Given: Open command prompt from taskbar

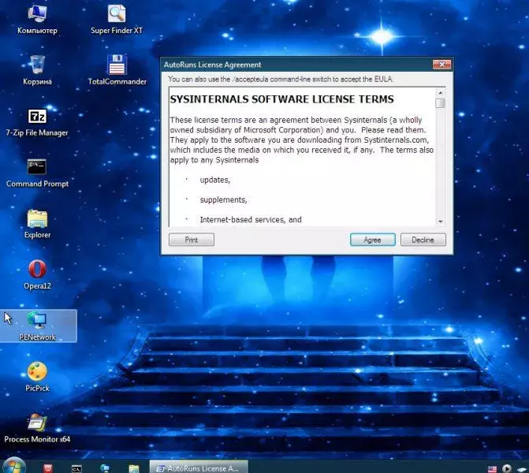Looking at the screenshot, I should point(76,468).
